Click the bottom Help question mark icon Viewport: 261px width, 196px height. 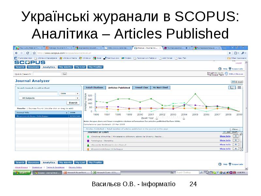(220, 164)
